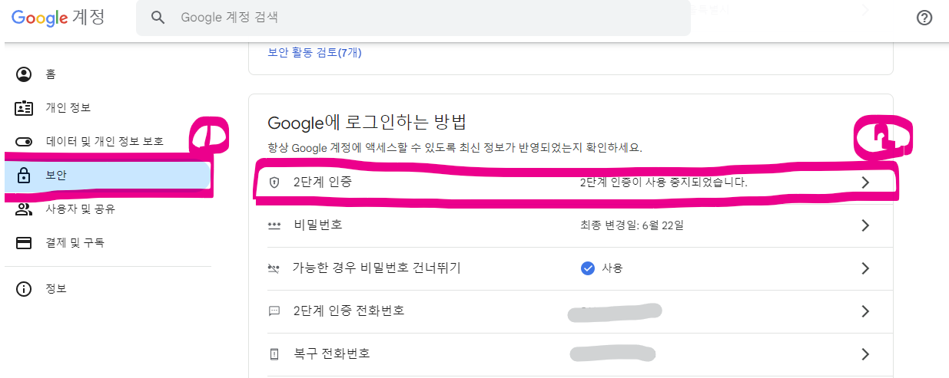Expand 가능한 경우 비밀번호 건너뛰기 chevron
This screenshot has height=378, width=949.
pos(865,268)
